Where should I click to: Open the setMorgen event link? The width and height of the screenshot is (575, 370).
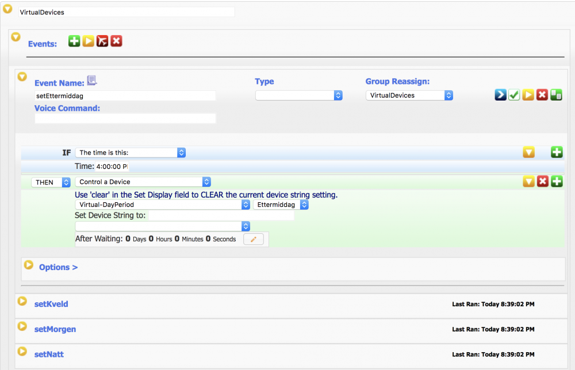pos(55,329)
